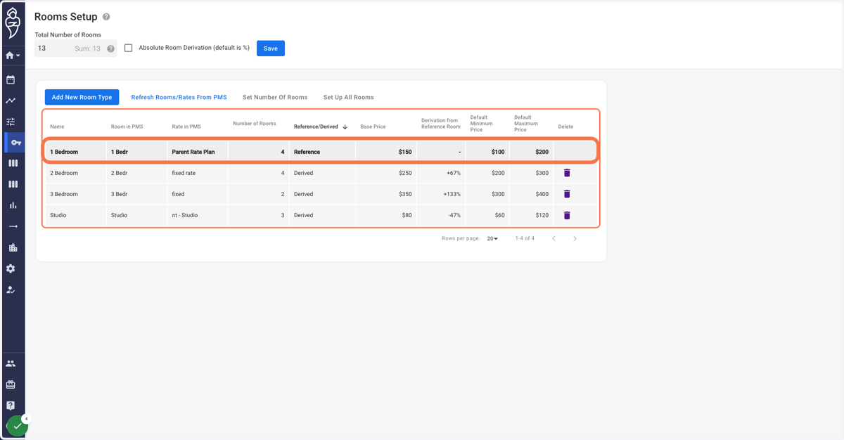Open the trend line chart icon in sidebar
844x440 pixels.
click(11, 101)
